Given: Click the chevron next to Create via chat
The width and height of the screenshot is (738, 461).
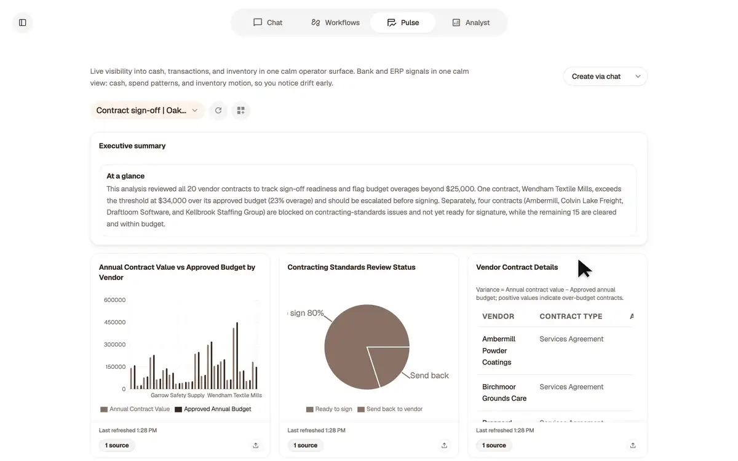Looking at the screenshot, I should point(638,76).
